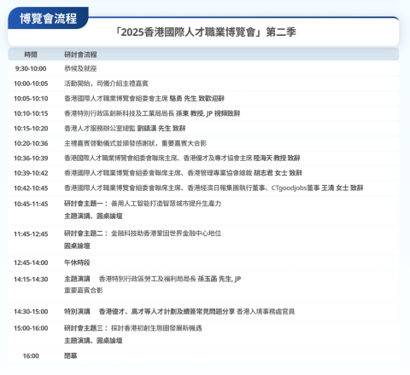Select the 16:00 閉幕 row

click(203, 356)
